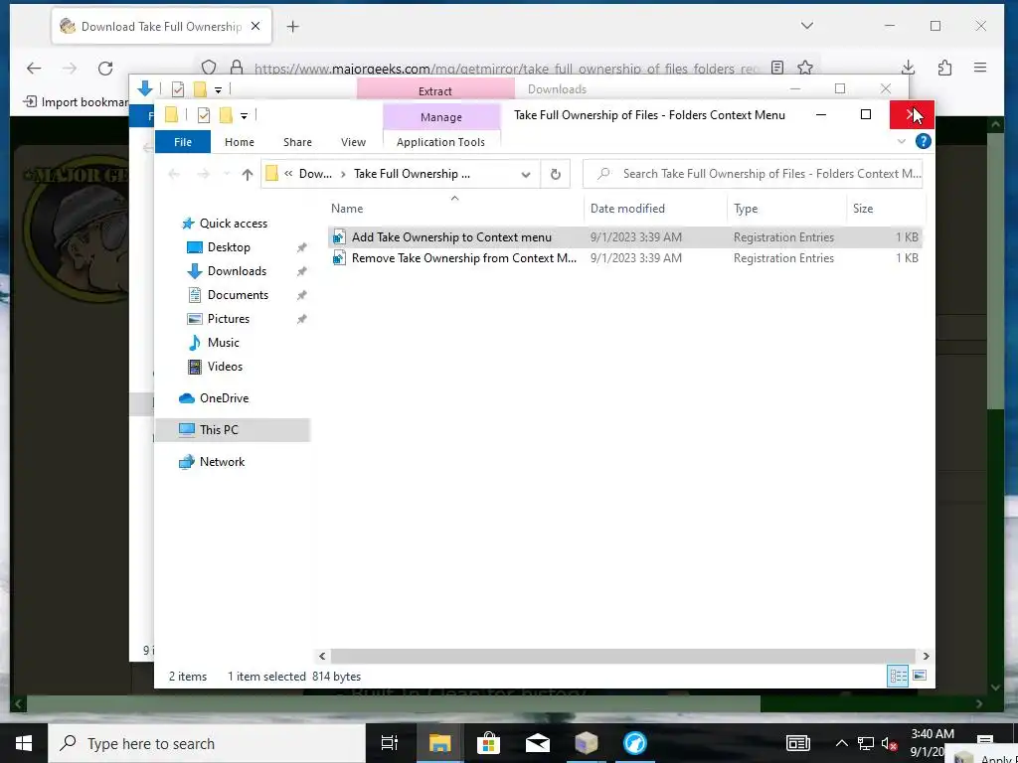
Task: Select OneDrive in navigation pane
Action: (224, 398)
